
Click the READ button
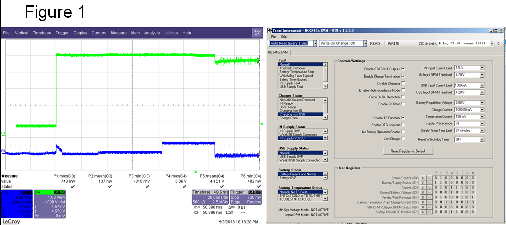(375, 44)
